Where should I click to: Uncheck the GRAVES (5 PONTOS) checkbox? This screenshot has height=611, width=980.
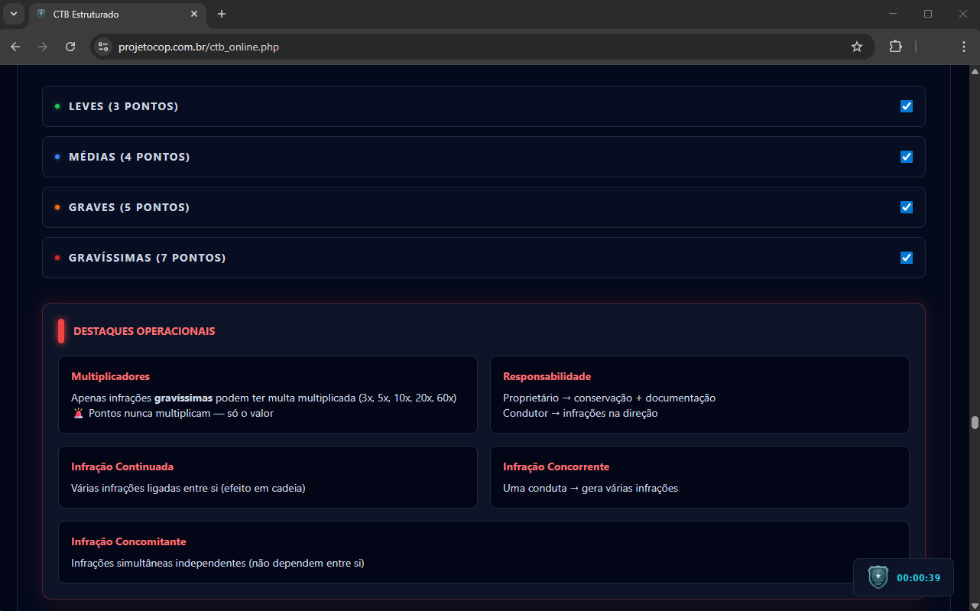tap(907, 207)
